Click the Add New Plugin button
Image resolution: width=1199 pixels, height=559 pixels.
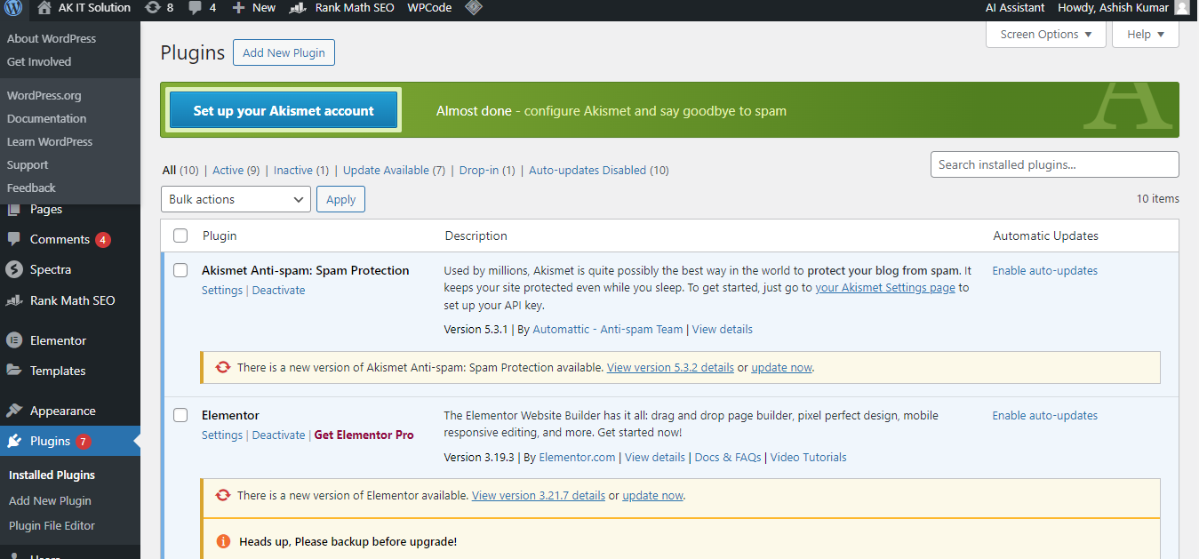pos(284,52)
